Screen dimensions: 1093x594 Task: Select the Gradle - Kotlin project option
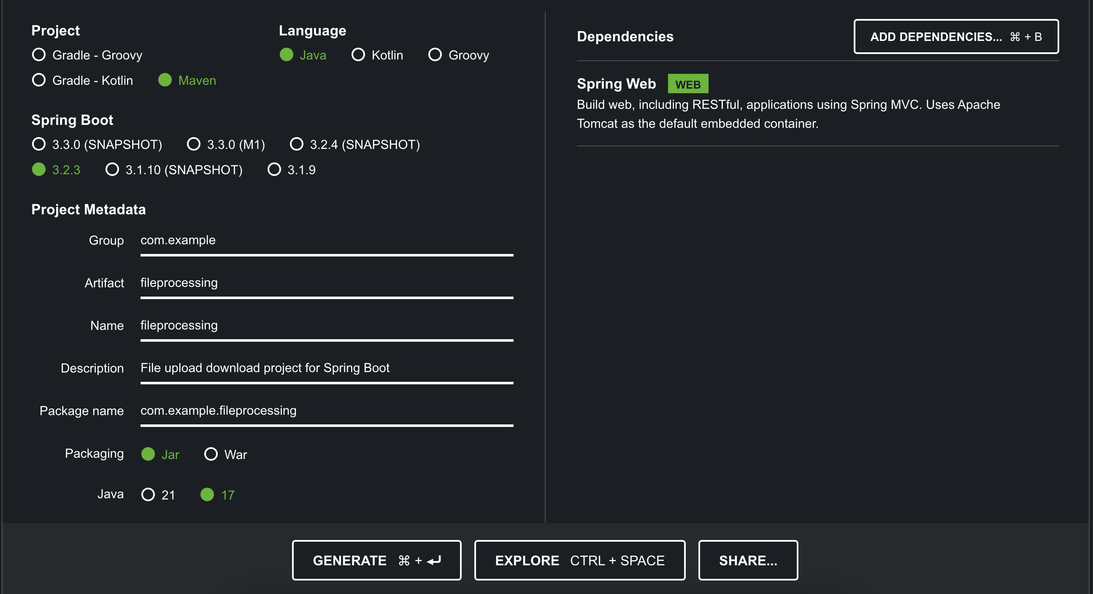[x=39, y=80]
